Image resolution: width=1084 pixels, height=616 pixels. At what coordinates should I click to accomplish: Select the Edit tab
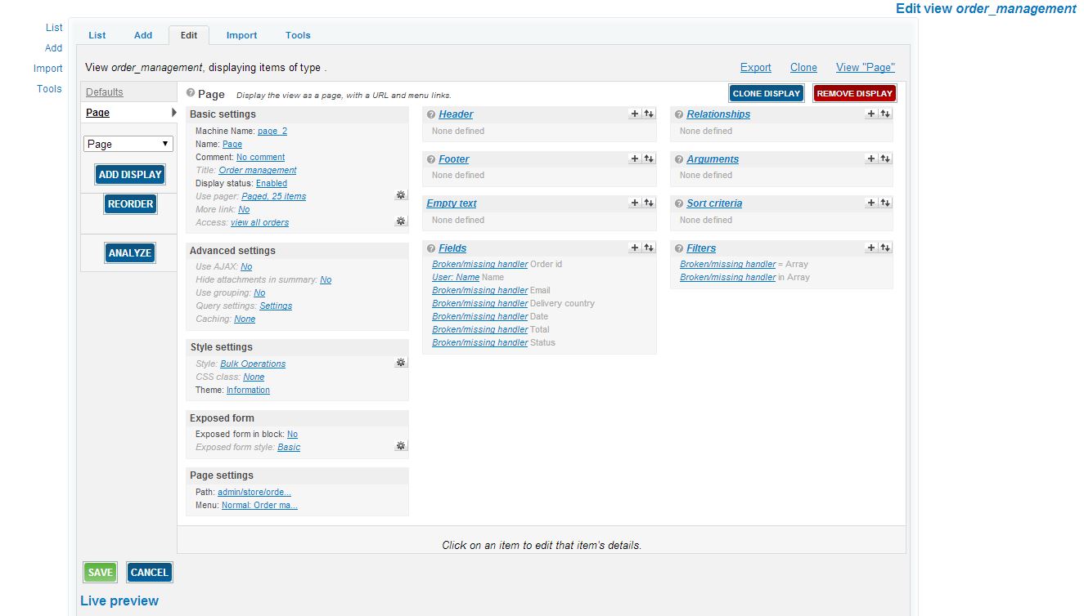point(189,35)
